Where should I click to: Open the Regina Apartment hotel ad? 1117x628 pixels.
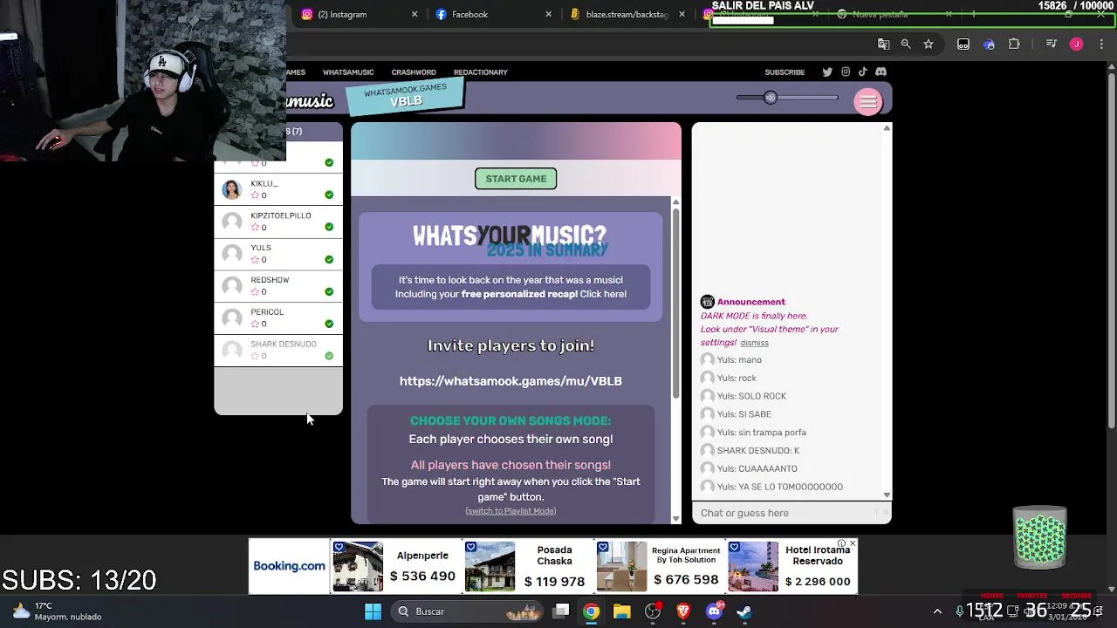(x=661, y=566)
